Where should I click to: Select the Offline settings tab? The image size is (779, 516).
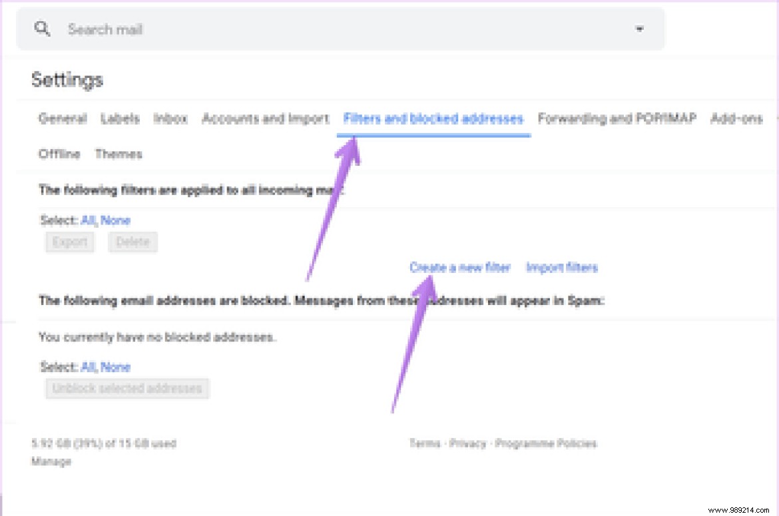click(59, 153)
